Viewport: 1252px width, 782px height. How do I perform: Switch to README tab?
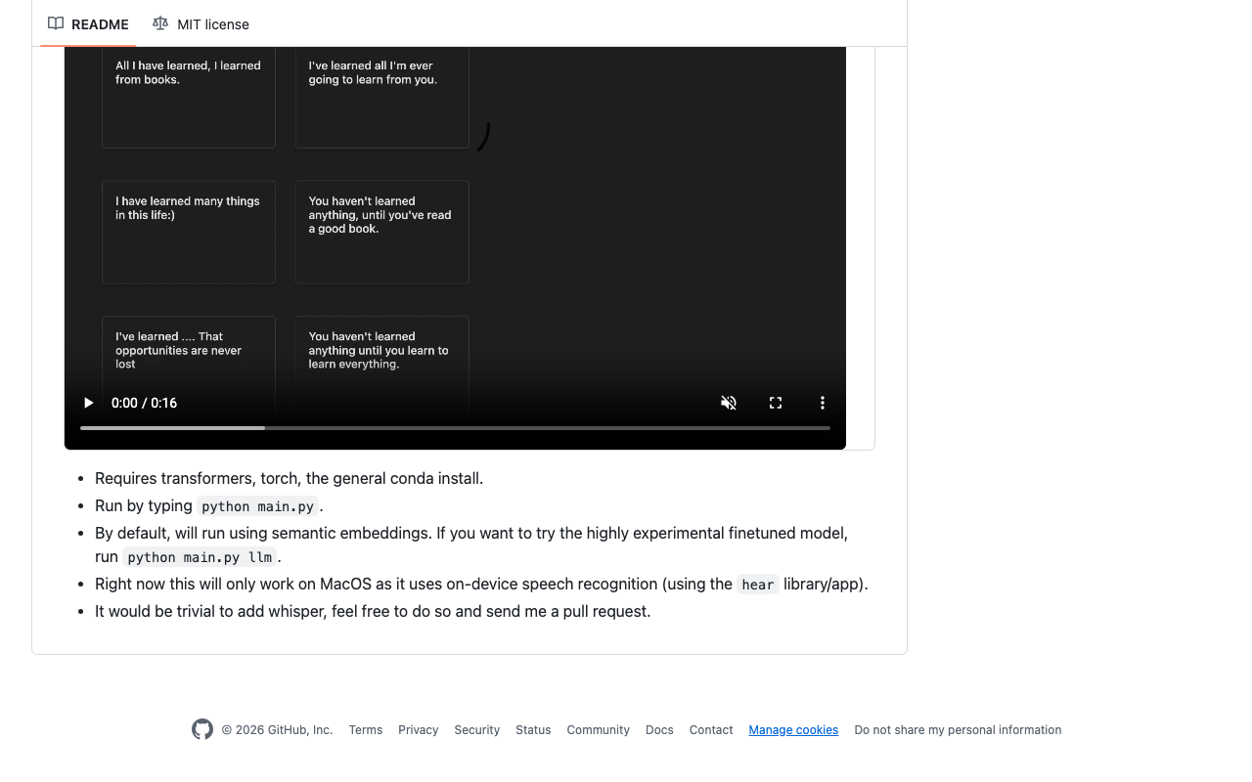[x=88, y=23]
